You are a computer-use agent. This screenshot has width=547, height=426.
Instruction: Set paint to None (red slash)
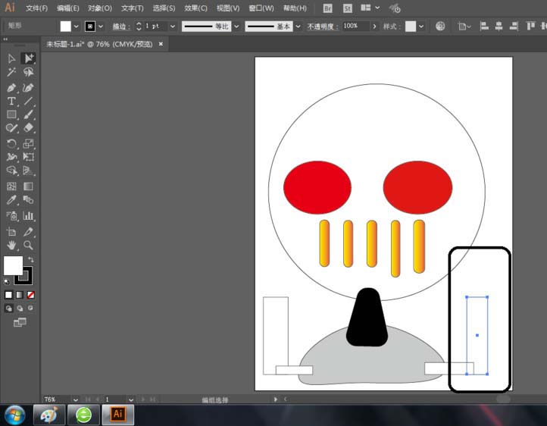pyautogui.click(x=30, y=294)
